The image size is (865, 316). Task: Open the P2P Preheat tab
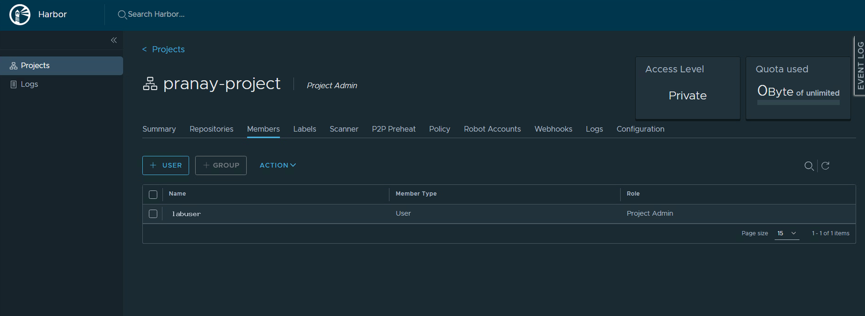tap(394, 129)
